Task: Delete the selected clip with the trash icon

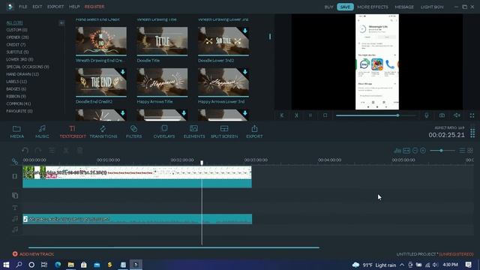Action: pos(79,150)
